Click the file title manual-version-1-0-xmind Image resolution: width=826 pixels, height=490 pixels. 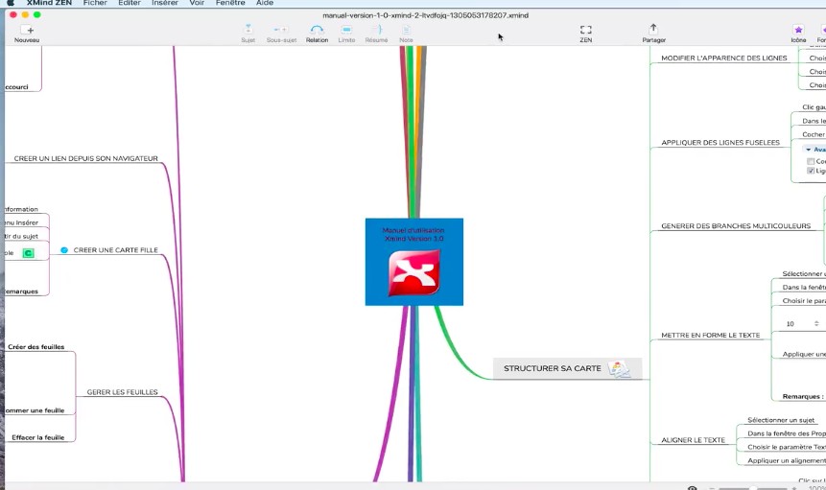pyautogui.click(x=426, y=15)
